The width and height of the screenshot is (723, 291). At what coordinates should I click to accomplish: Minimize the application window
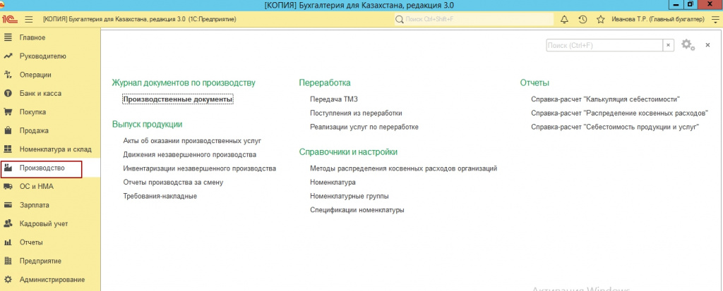pos(676,4)
